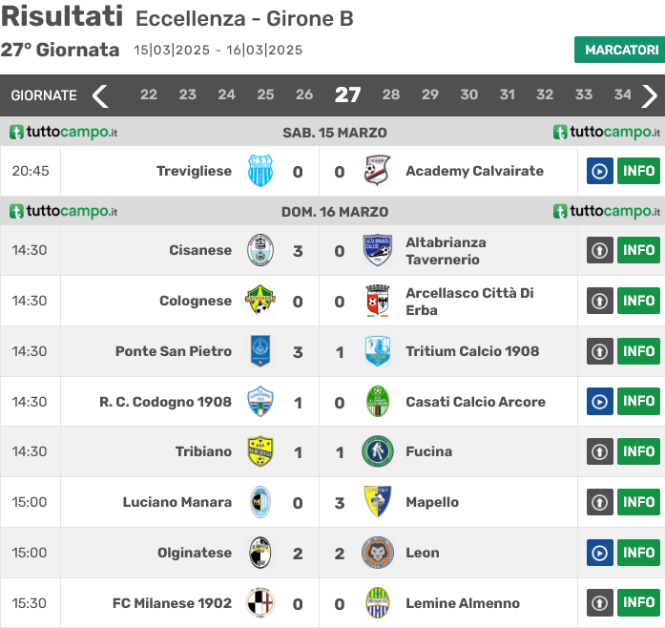Open INFO for Colognese match
Screen dimensions: 665x628
(638, 301)
